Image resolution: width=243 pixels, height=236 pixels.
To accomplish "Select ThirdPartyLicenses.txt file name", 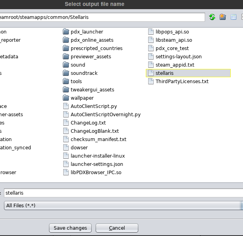I will pos(182,81).
